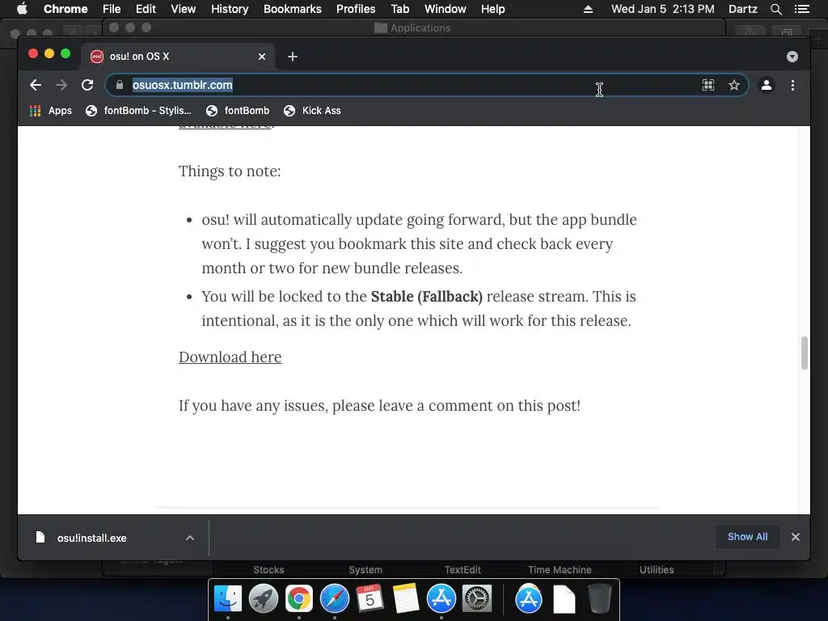
Task: Close the osu! on OS X tab
Action: pyautogui.click(x=261, y=57)
